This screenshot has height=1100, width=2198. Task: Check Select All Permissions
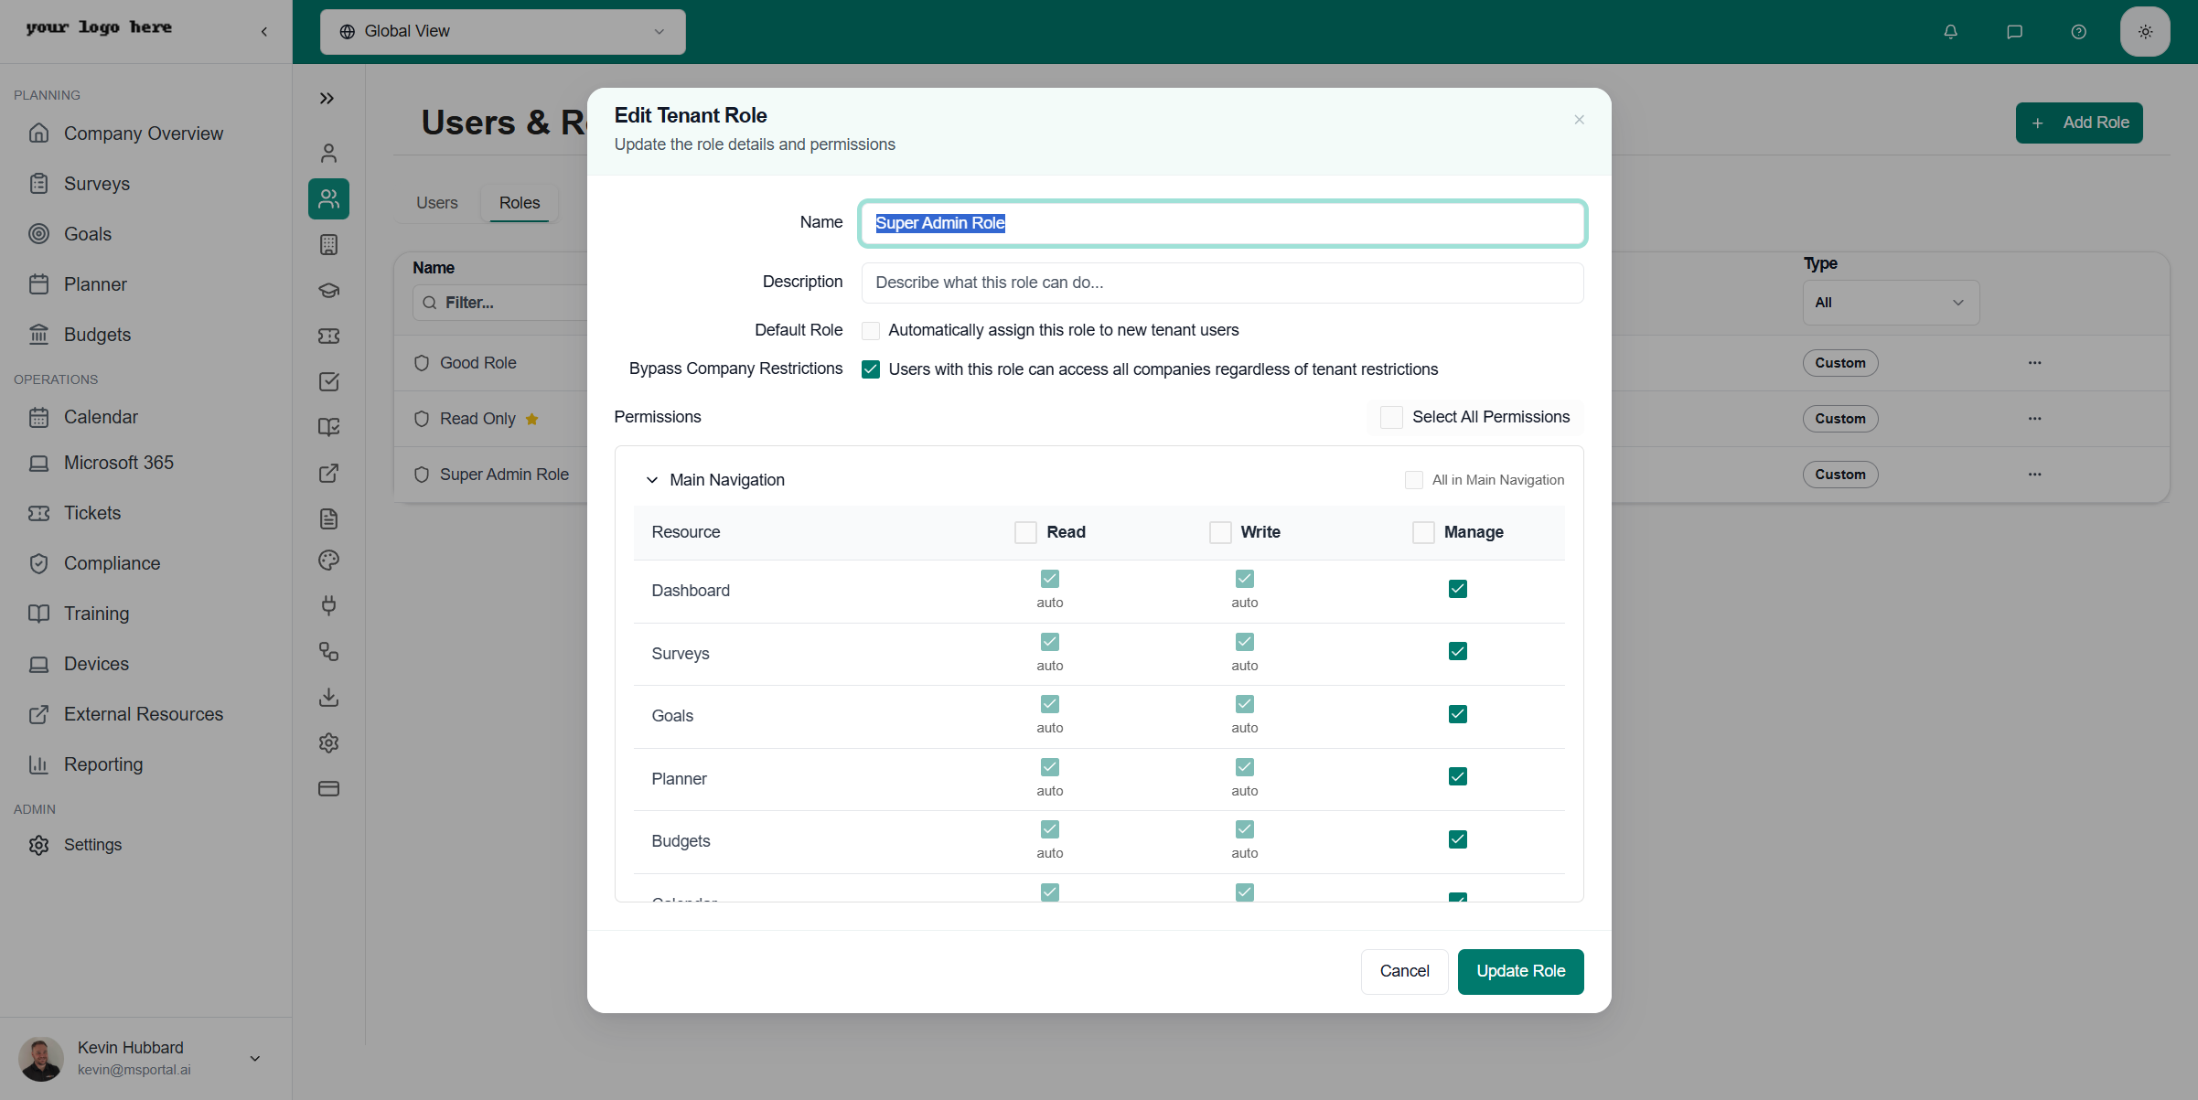[x=1391, y=417]
